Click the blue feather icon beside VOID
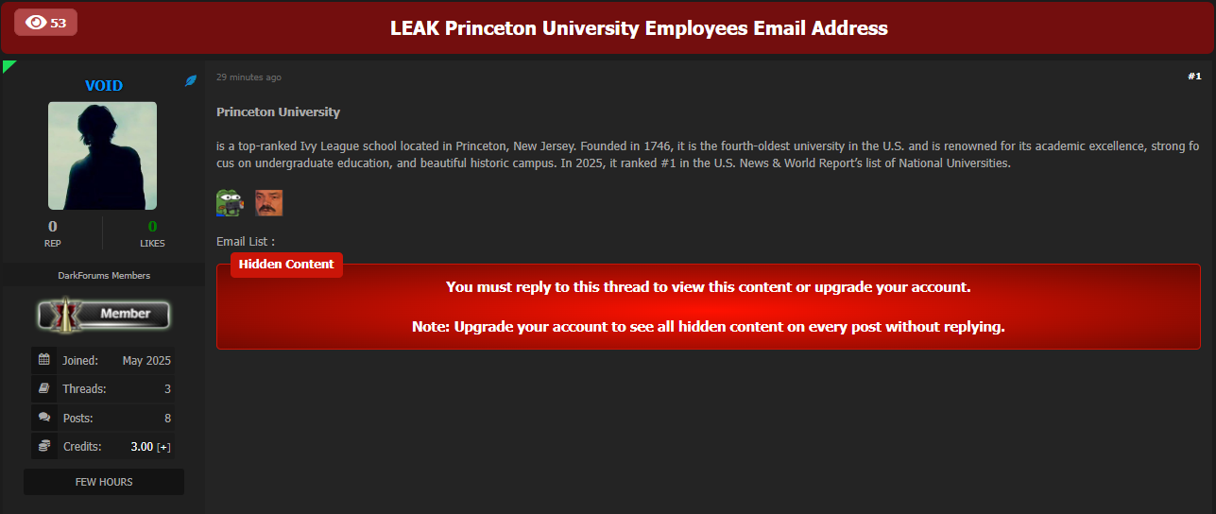 pyautogui.click(x=191, y=81)
